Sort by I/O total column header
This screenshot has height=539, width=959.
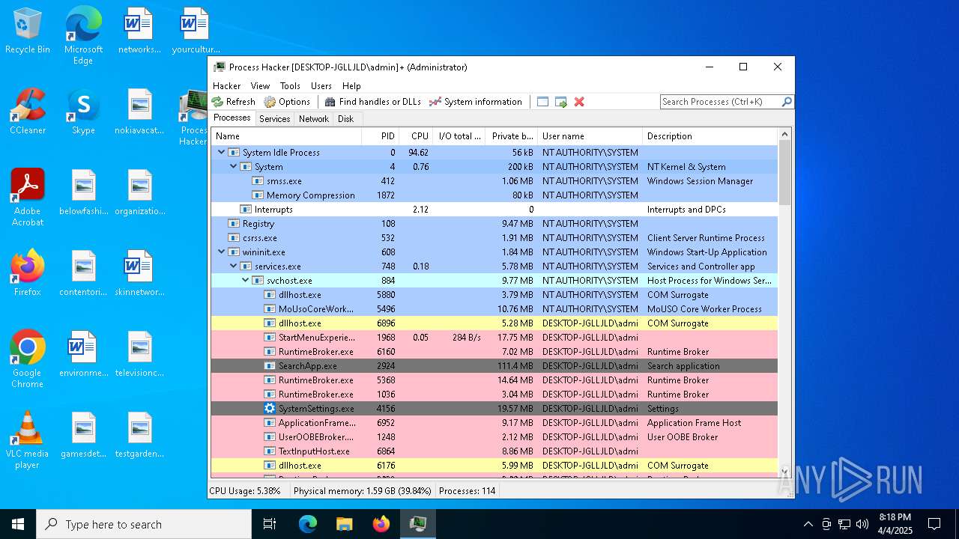tap(459, 136)
